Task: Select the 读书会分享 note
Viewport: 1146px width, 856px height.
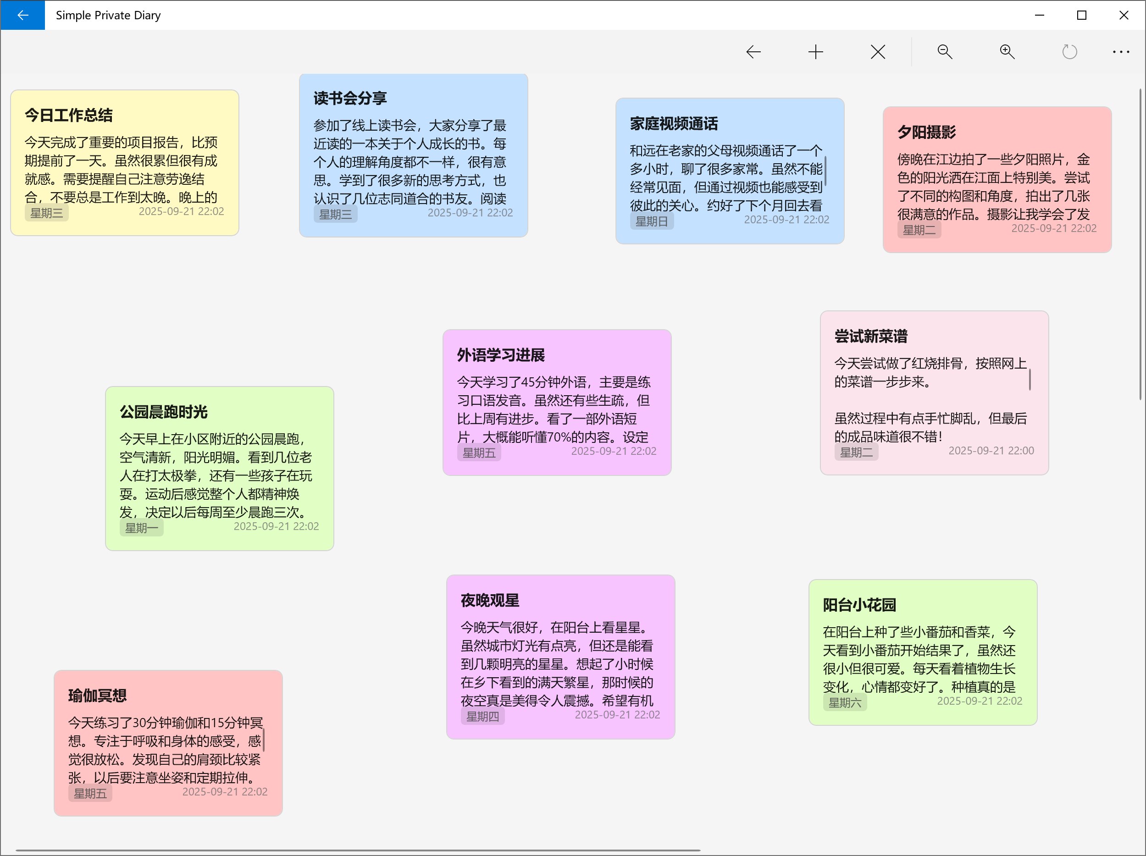Action: [x=413, y=155]
